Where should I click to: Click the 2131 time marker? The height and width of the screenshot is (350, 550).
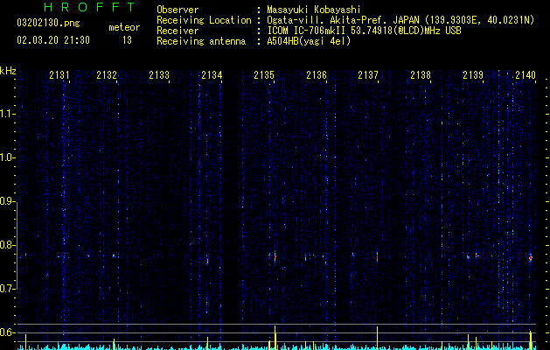click(x=59, y=74)
